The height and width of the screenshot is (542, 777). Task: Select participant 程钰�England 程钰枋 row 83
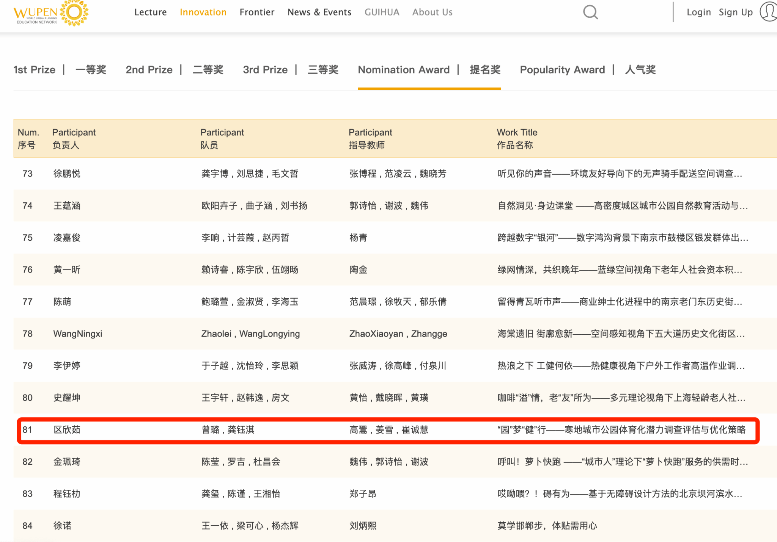pyautogui.click(x=67, y=494)
